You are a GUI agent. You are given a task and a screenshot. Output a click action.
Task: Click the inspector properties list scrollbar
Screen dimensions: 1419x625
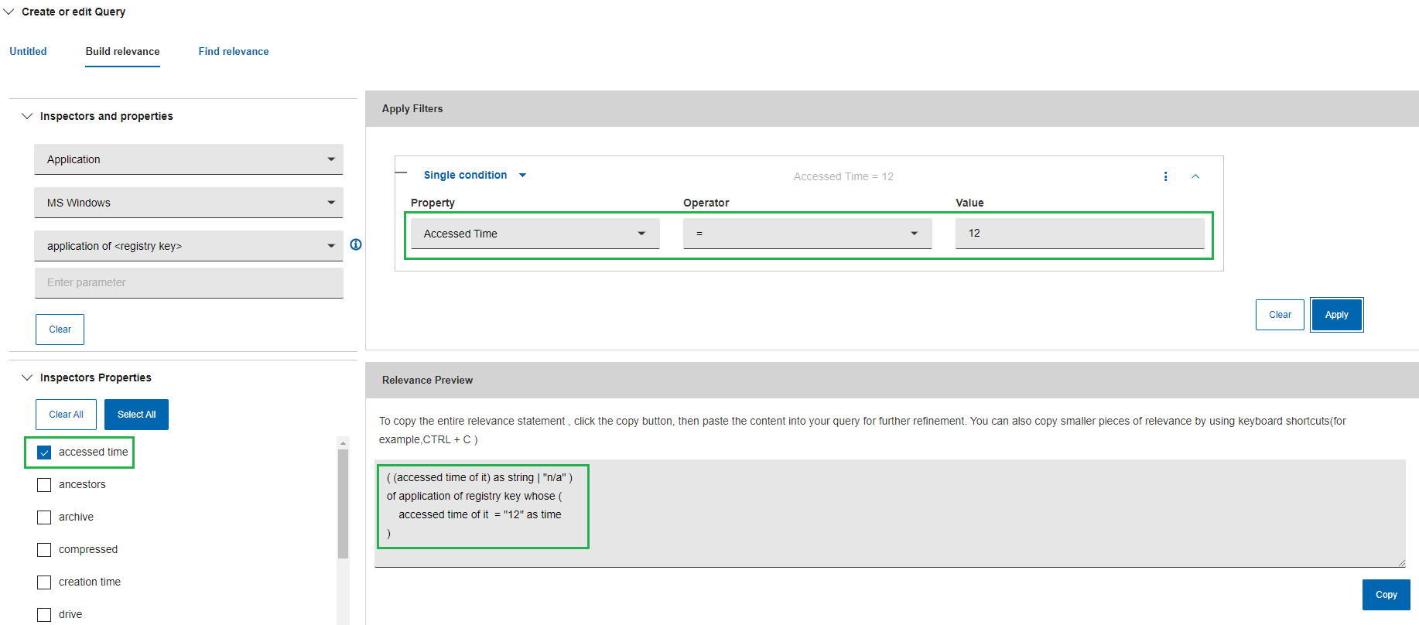(x=343, y=503)
